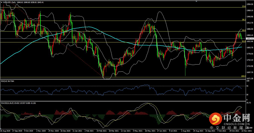Click the OHLC values 1846.61 1848.60 1838.81 1845.41
Image resolution: width=254 pixels, height=133 pixels.
coord(30,2)
